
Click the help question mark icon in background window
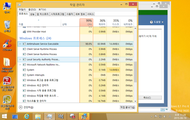pyautogui.click(x=151, y=22)
